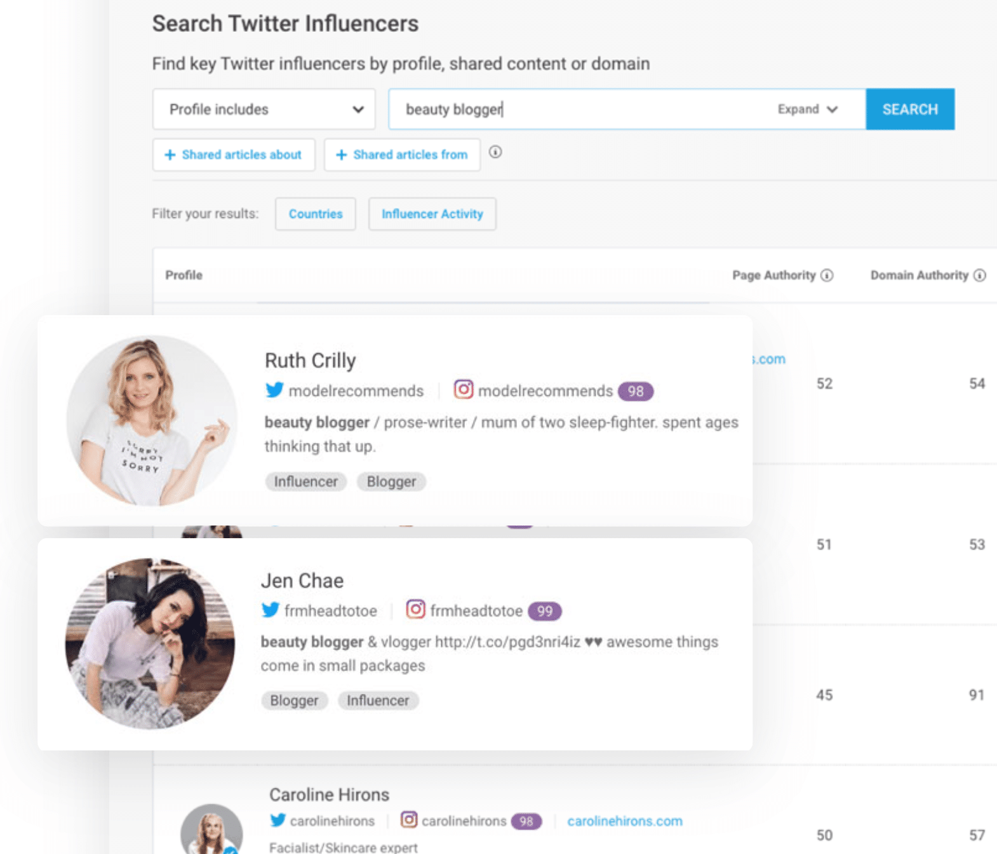Screen dimensions: 997x854
Task: Click Instagram icon in Jen Chae's profile
Action: pos(415,609)
